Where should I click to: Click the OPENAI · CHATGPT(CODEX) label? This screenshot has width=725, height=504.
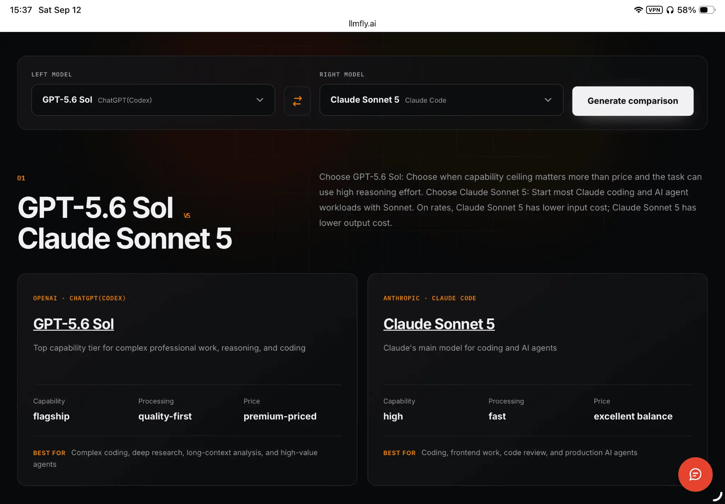pyautogui.click(x=79, y=298)
